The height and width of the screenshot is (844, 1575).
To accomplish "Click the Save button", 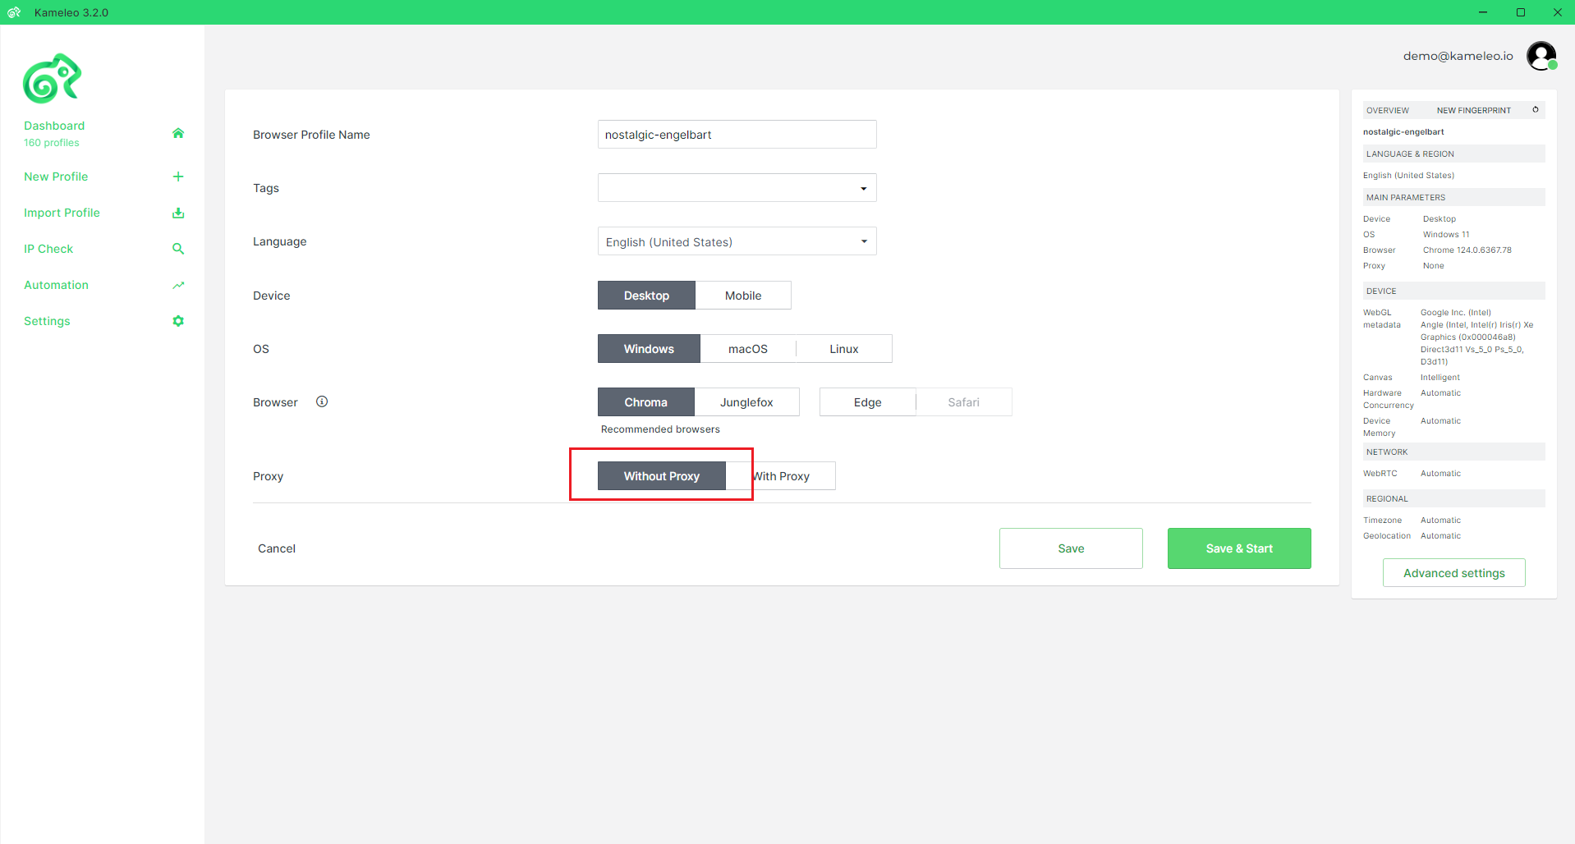I will 1071,548.
